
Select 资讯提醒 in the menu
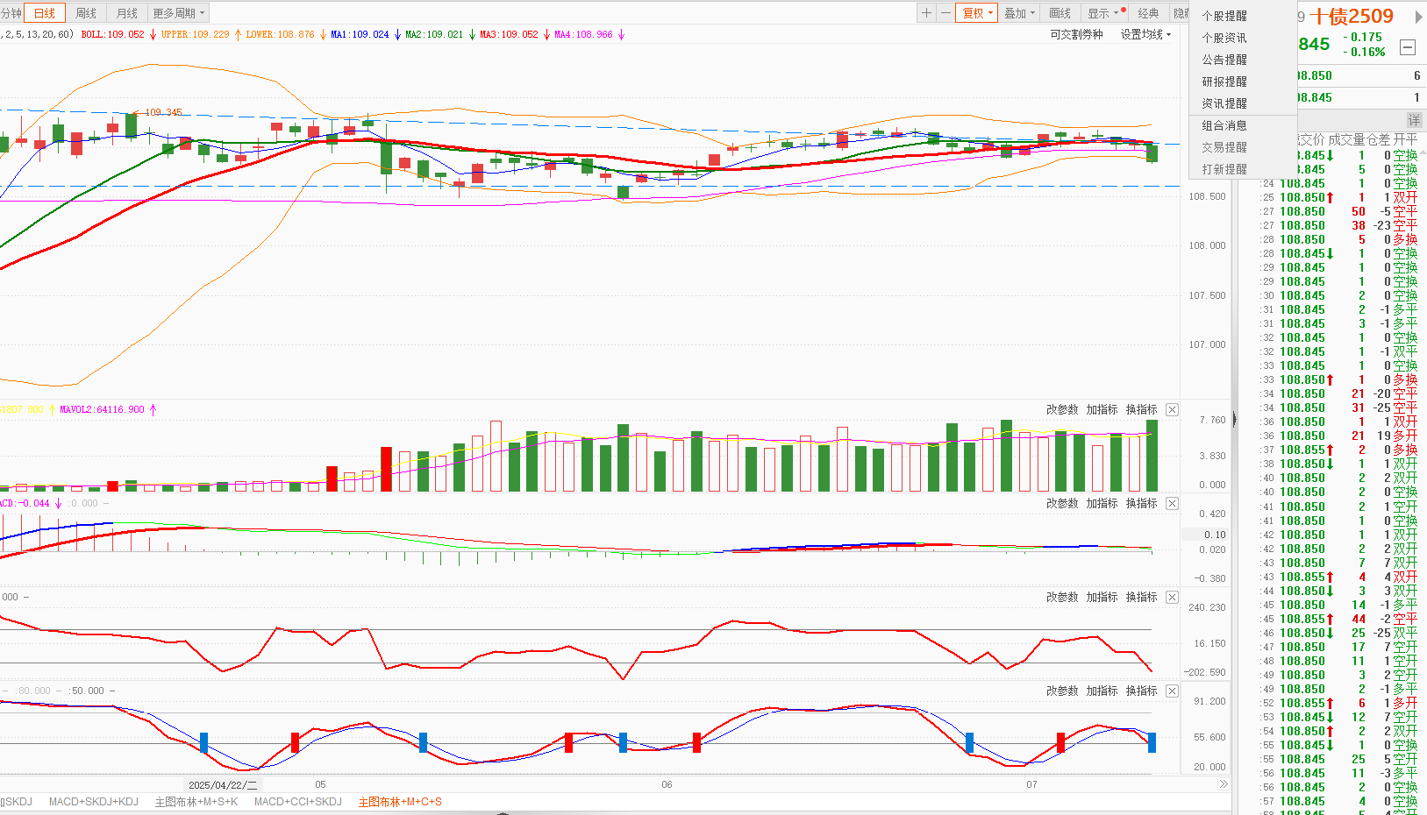pyautogui.click(x=1224, y=103)
